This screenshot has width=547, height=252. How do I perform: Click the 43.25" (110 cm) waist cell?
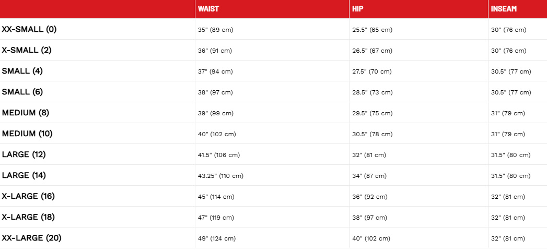tap(220, 176)
